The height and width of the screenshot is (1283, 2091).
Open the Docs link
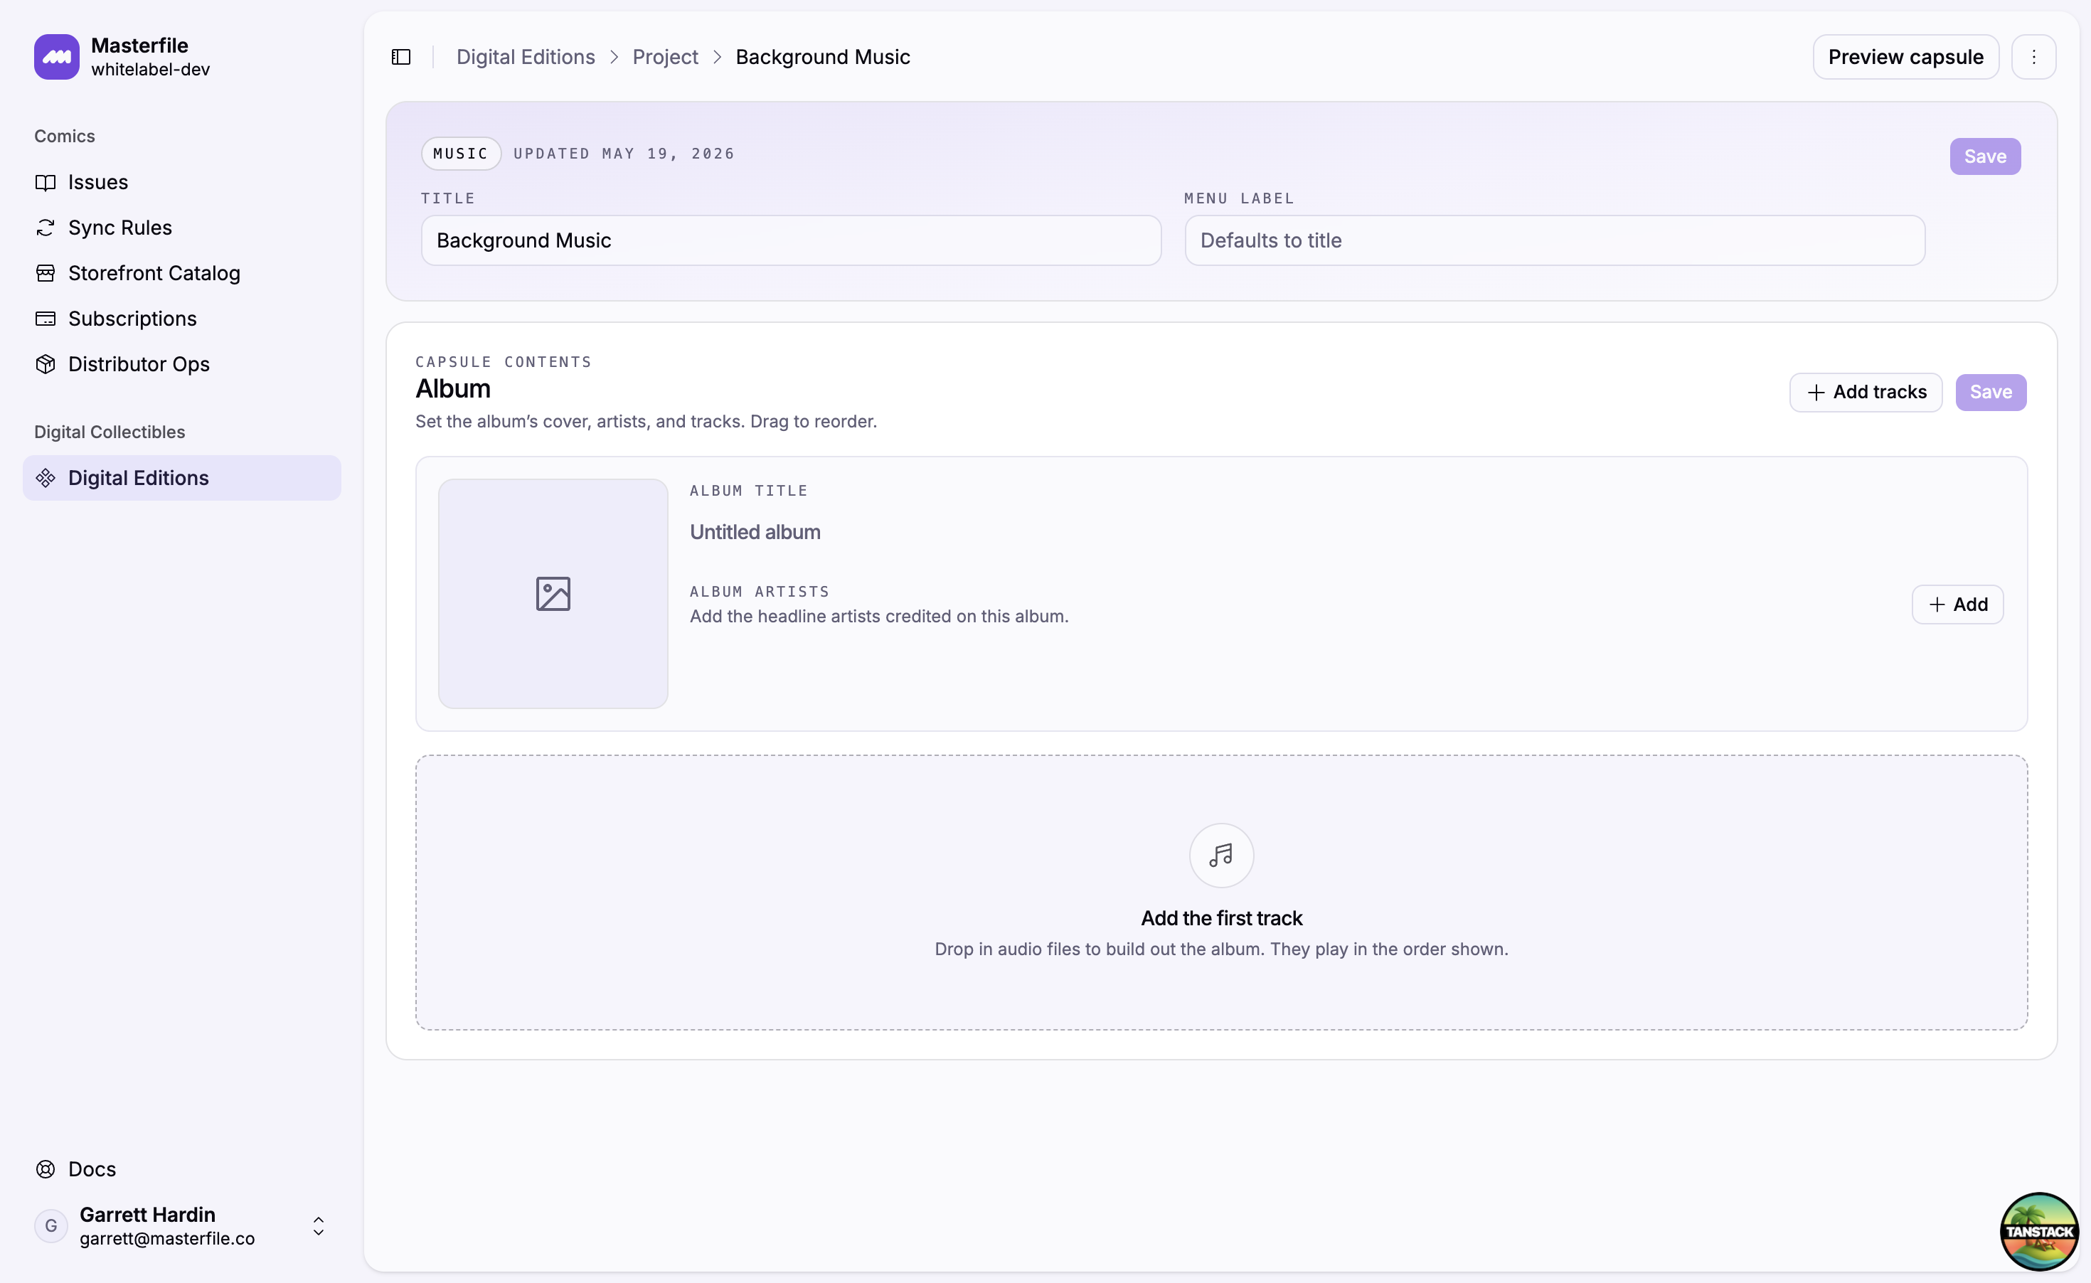pos(181,1169)
